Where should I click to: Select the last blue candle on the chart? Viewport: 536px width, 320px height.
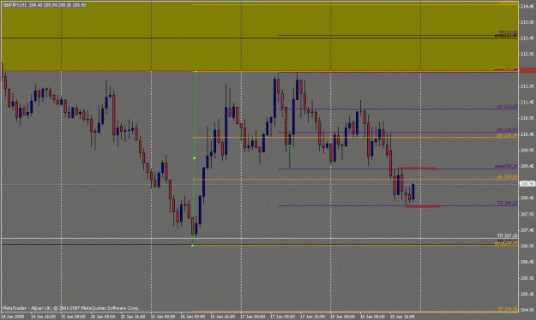coord(413,192)
